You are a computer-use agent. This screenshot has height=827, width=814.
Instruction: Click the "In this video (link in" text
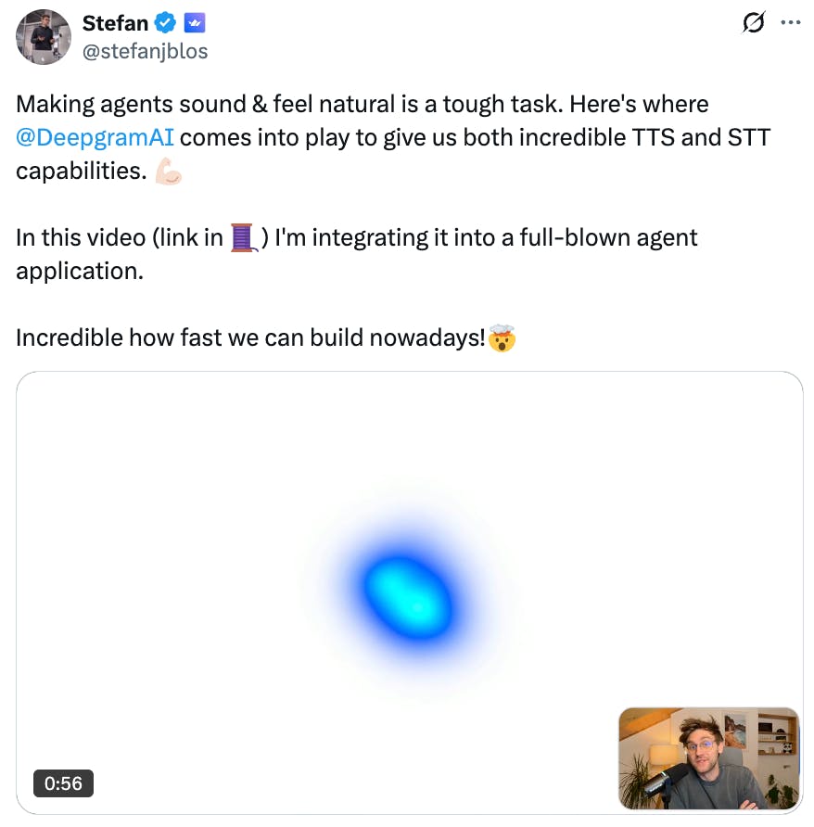pos(120,237)
